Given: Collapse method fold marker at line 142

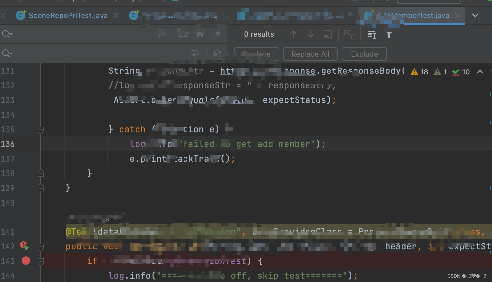Looking at the screenshot, I should coord(41,247).
